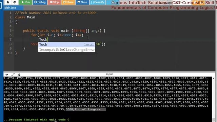Save the current code
Viewport: 217px width, 122px height.
click(x=82, y=2)
